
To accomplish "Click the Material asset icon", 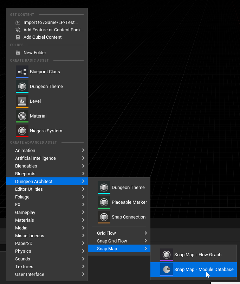I will (22, 116).
